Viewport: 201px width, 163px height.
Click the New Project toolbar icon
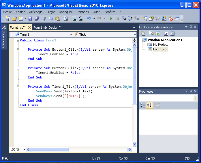click(x=8, y=19)
